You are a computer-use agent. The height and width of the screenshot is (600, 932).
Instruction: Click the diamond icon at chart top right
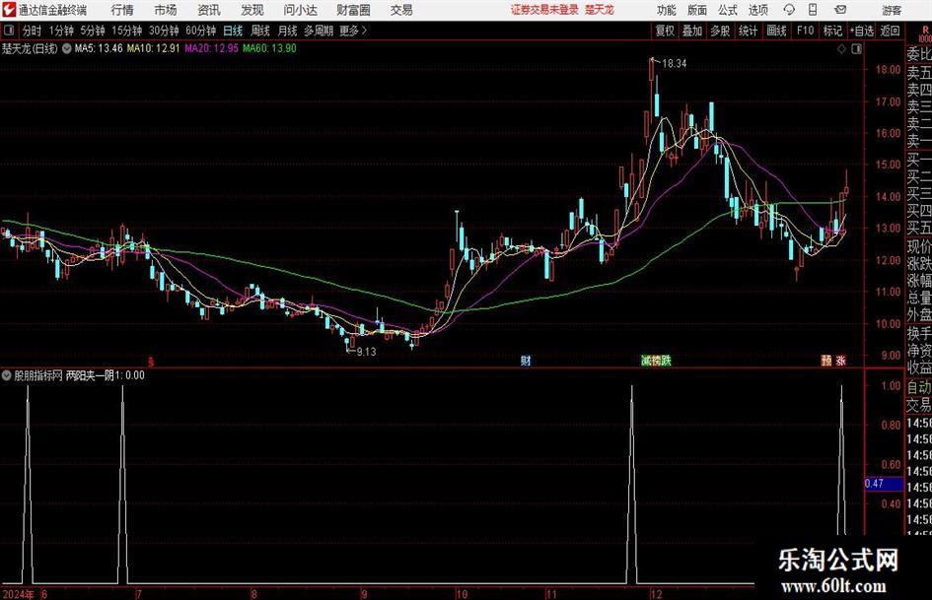pyautogui.click(x=841, y=49)
